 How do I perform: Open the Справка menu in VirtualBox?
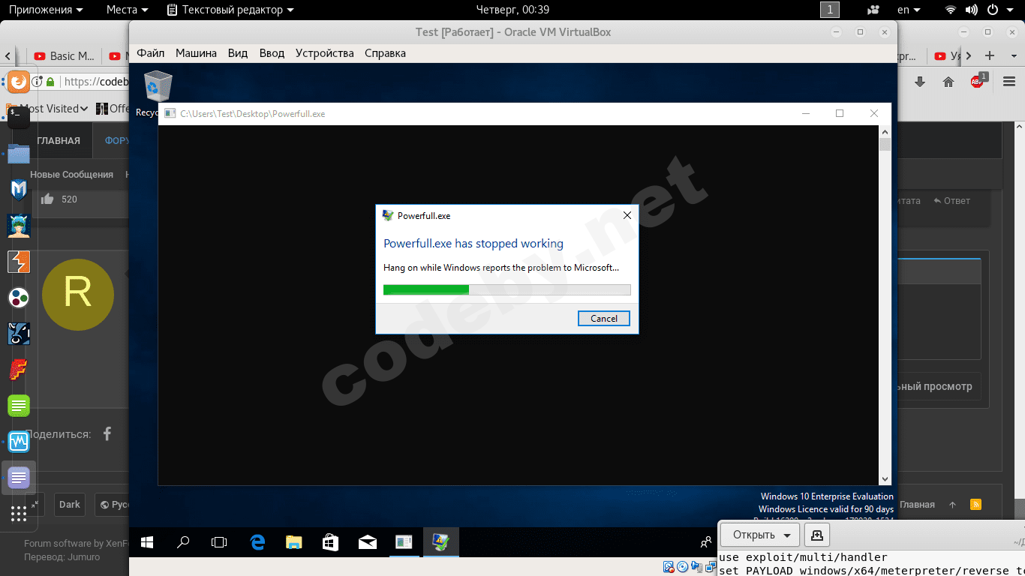coord(385,53)
